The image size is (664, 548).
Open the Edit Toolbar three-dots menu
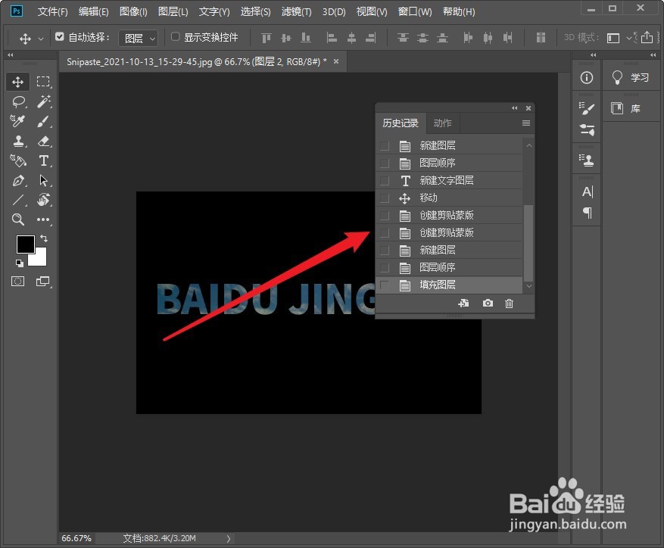pyautogui.click(x=43, y=220)
